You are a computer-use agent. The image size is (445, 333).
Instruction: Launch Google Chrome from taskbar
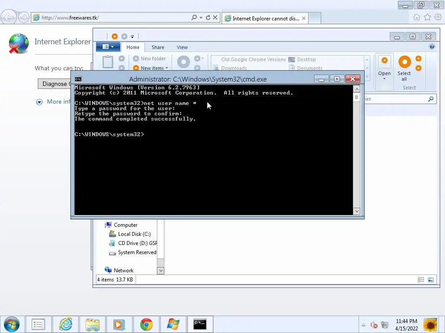146,324
